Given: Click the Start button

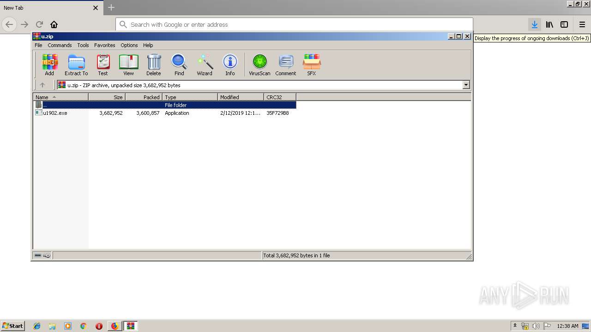Looking at the screenshot, I should point(12,326).
